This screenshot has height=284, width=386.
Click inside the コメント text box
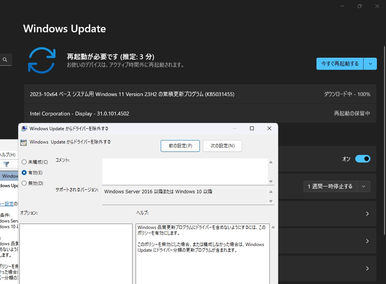pyautogui.click(x=185, y=172)
